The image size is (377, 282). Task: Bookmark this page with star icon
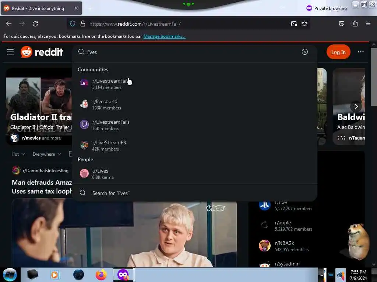tap(304, 24)
